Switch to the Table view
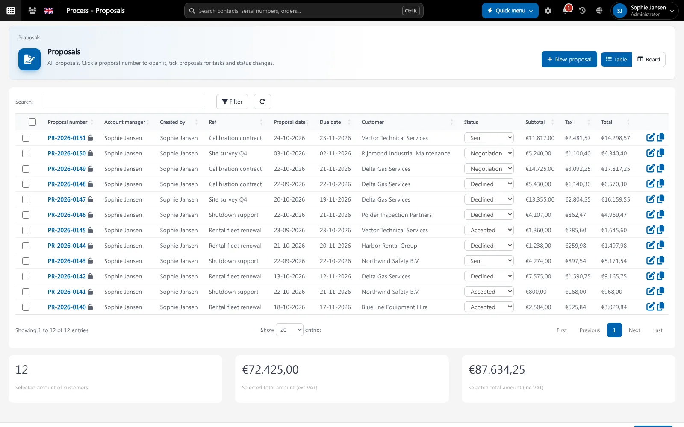Screen dimensions: 684x427 (616, 59)
